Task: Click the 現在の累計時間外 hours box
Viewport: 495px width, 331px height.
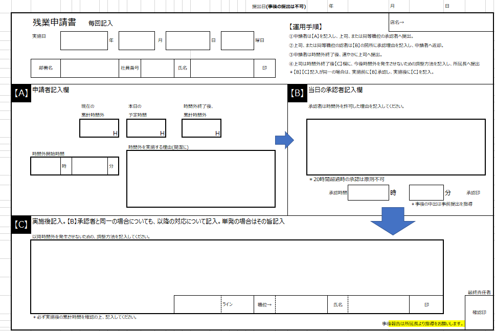Action: (x=98, y=128)
